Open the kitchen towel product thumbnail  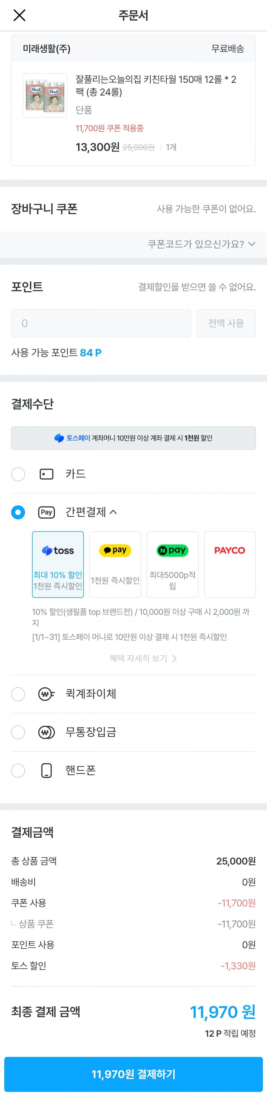45,95
